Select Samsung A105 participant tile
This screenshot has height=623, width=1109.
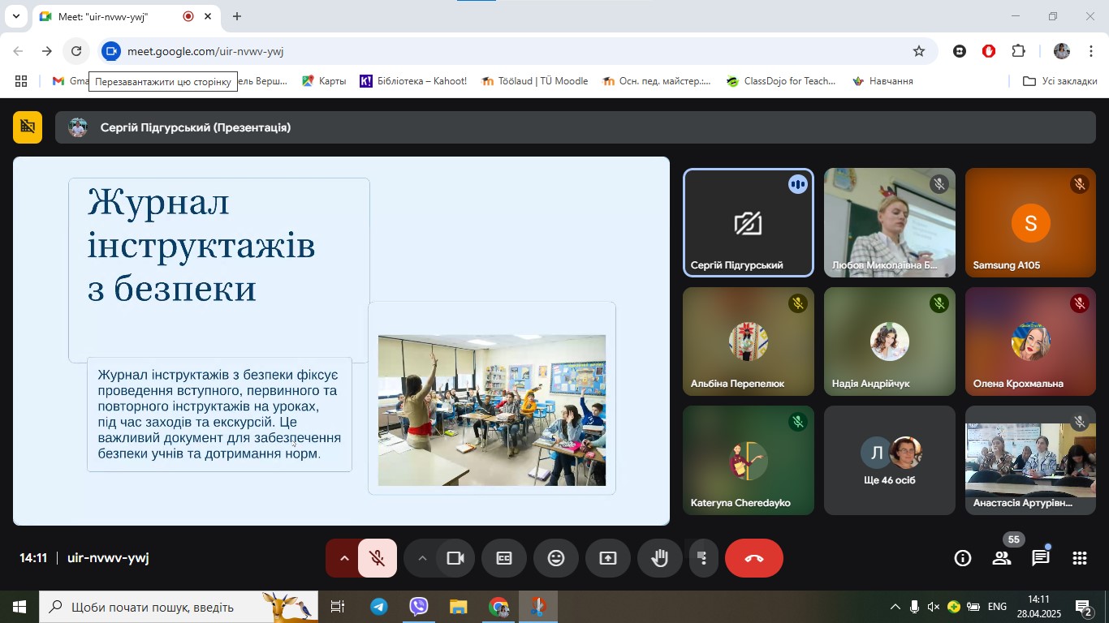[x=1030, y=223]
